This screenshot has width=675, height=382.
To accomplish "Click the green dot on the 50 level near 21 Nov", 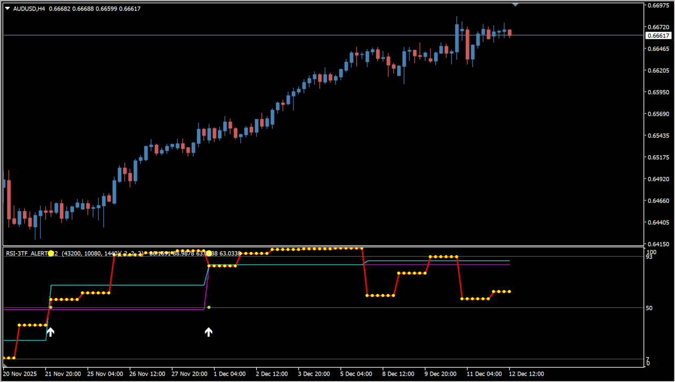I will (51, 307).
